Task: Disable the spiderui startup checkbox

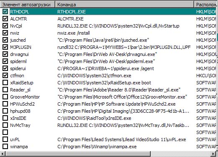Action: (5, 68)
